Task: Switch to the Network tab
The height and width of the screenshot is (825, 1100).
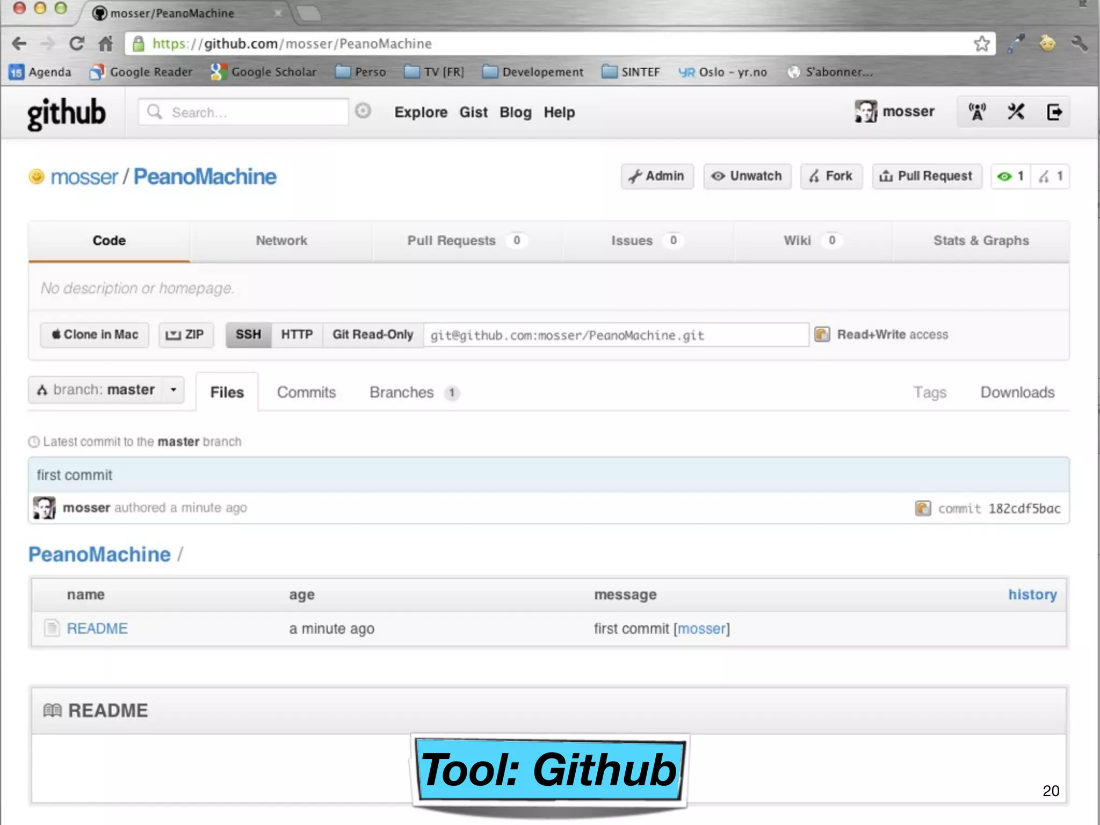Action: click(x=281, y=241)
